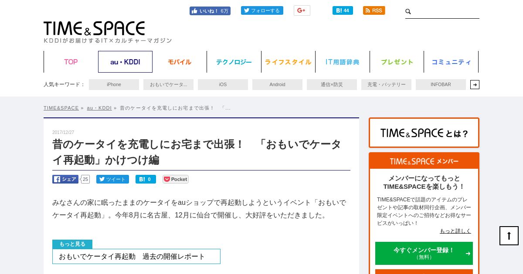Open the ライフスタイル navigation tab
The width and height of the screenshot is (523, 274).
(288, 62)
